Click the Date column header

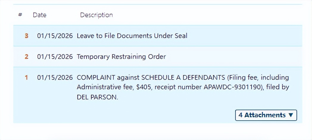pos(40,15)
